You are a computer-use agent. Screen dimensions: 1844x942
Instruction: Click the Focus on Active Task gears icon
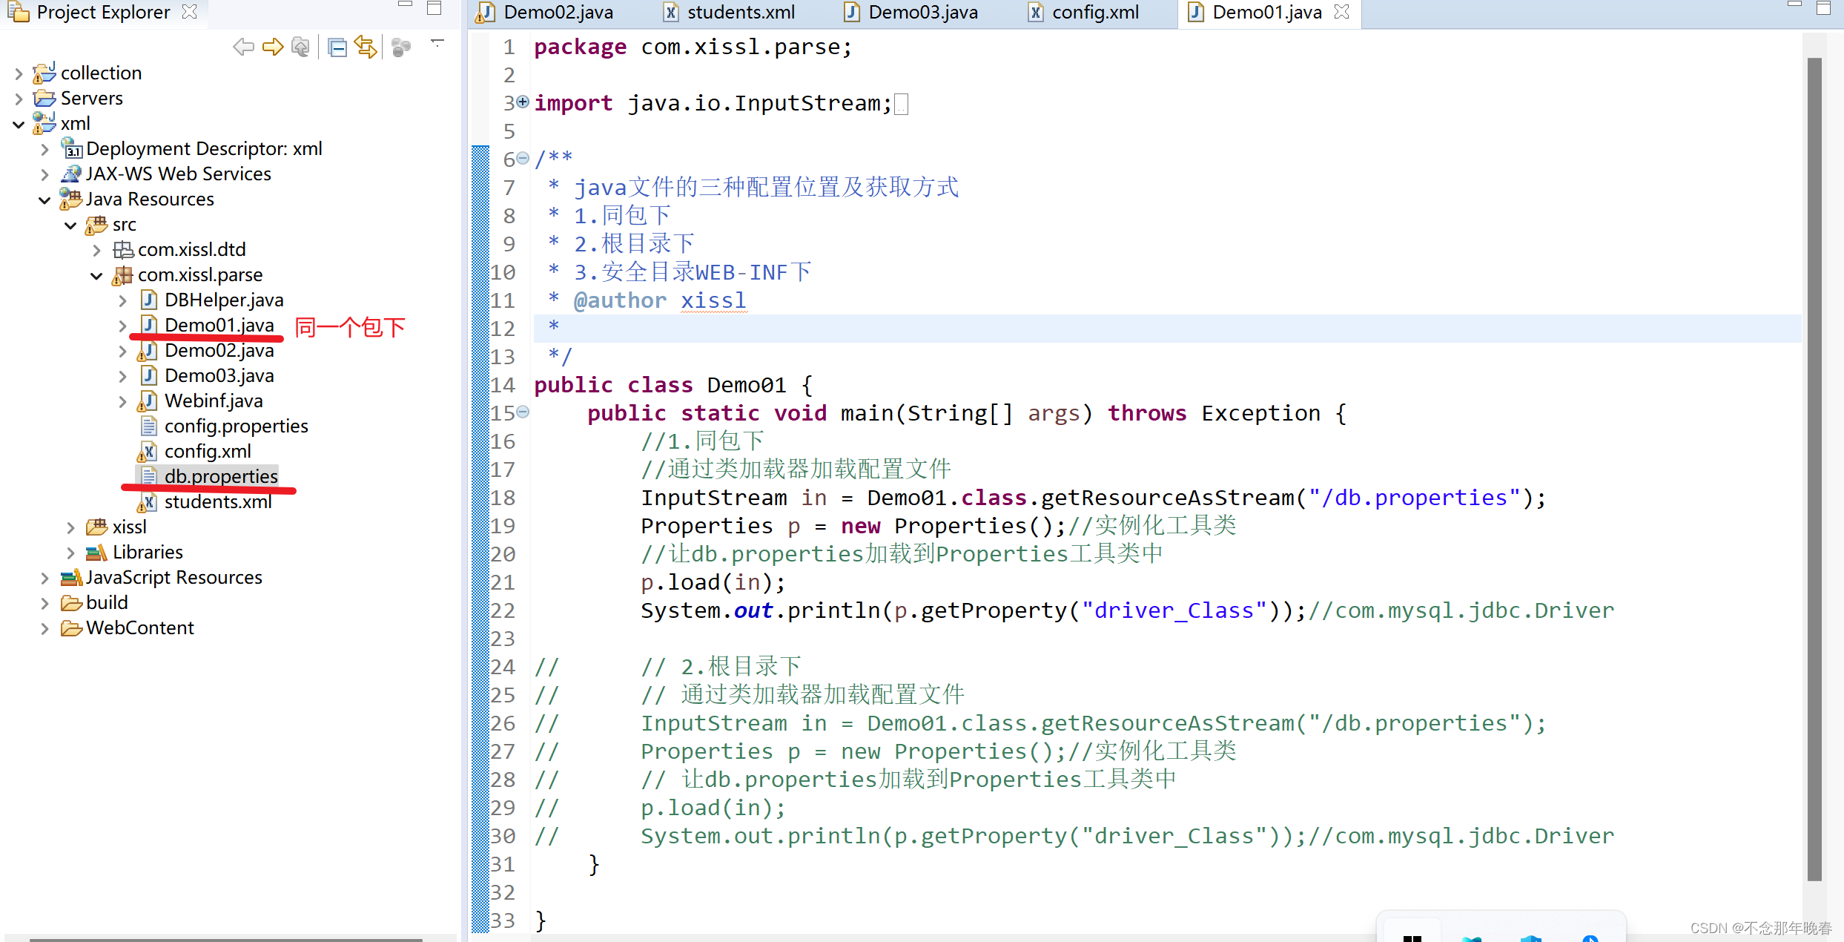(x=401, y=47)
